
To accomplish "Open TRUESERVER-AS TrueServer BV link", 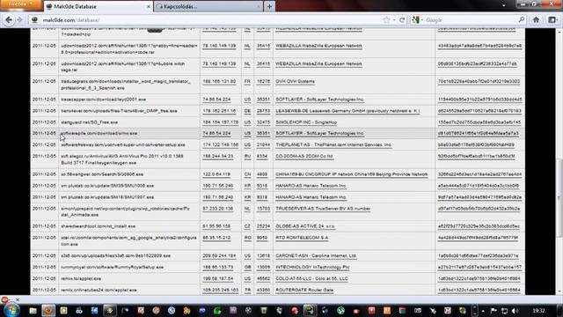I will pos(323,209).
